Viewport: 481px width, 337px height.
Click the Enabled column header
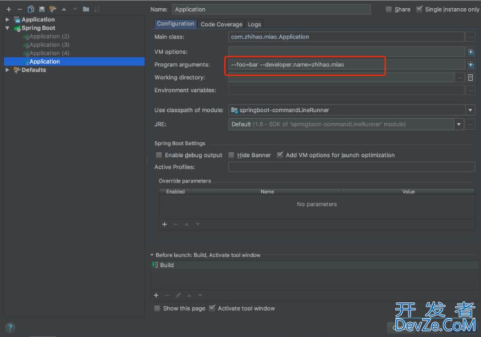(x=175, y=191)
